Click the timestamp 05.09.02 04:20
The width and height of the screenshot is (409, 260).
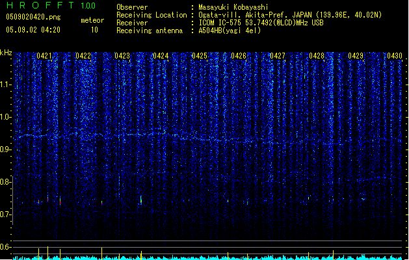[33, 30]
